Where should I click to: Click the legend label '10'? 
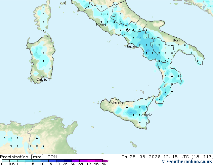[42, 164]
